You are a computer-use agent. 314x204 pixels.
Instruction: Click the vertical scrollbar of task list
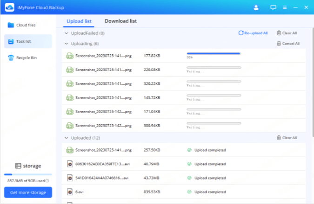tap(313, 82)
